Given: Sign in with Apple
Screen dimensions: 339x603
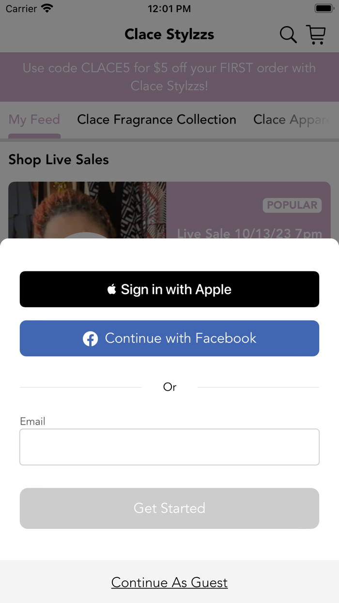Looking at the screenshot, I should [169, 289].
